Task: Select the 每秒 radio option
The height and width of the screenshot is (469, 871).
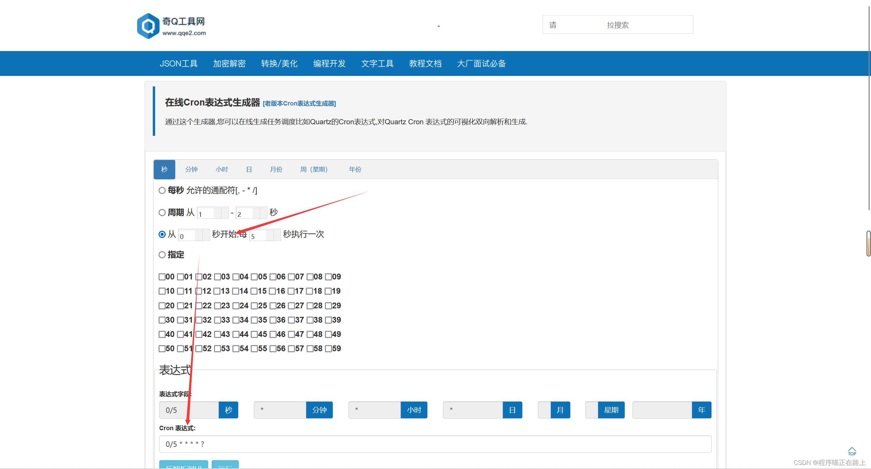Action: click(162, 191)
